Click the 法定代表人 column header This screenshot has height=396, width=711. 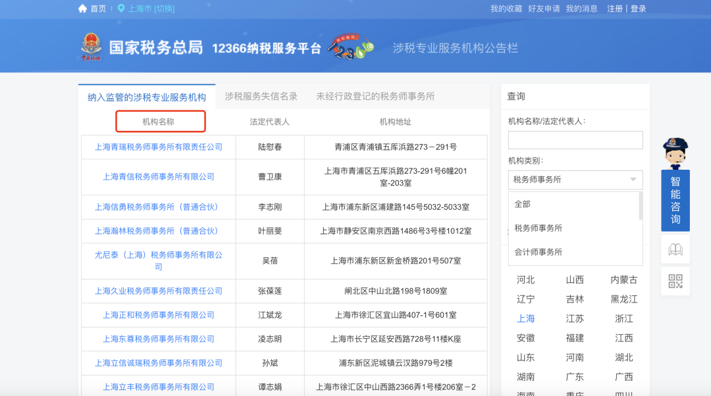point(269,122)
